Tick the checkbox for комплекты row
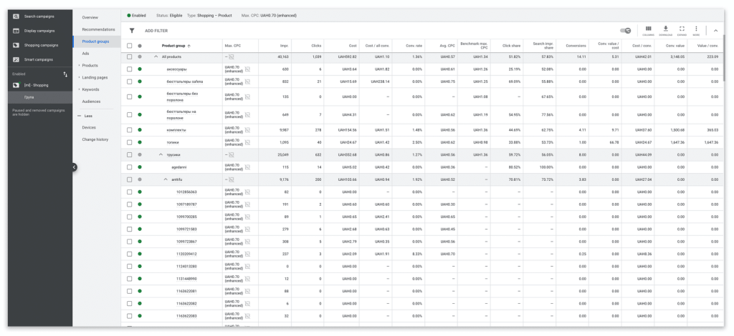This screenshot has height=336, width=734. 129,129
